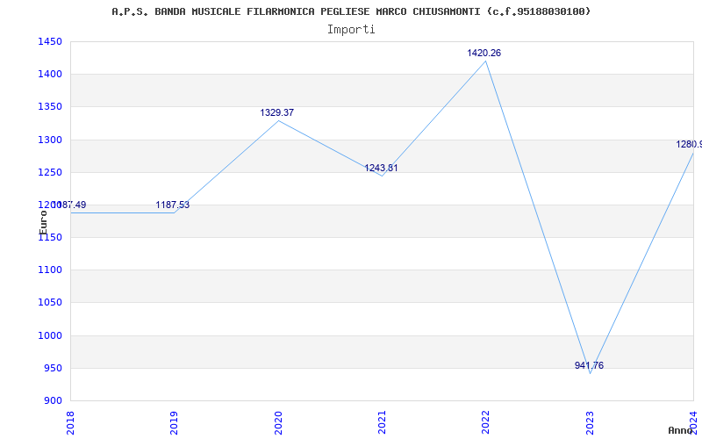The width and height of the screenshot is (702, 439).
Task: Click the Euro axis title
Action: (x=43, y=223)
